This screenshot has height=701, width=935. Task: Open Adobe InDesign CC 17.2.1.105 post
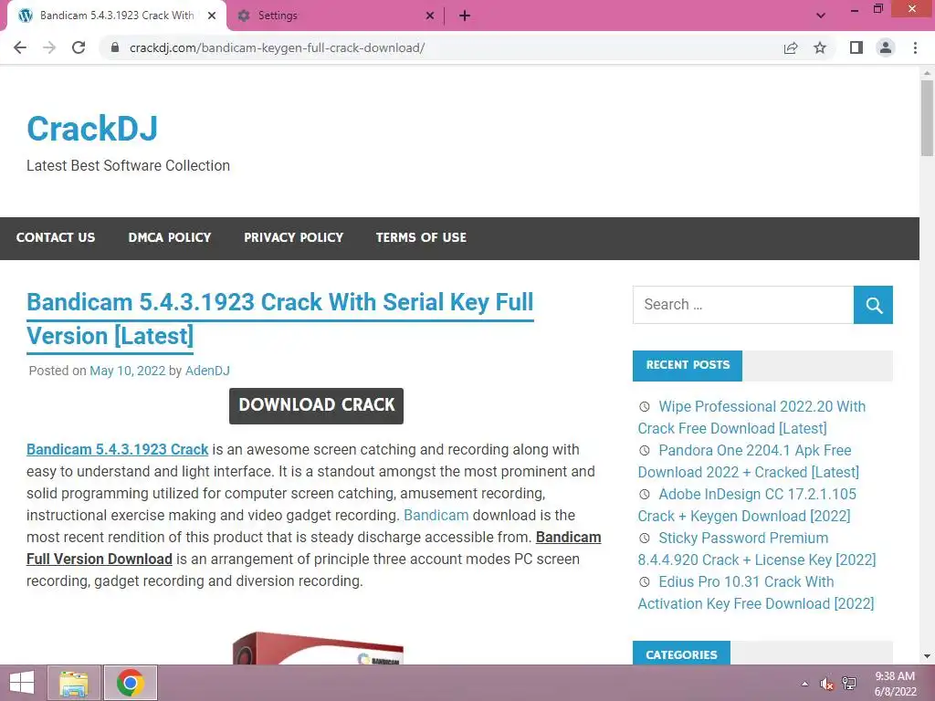(747, 505)
